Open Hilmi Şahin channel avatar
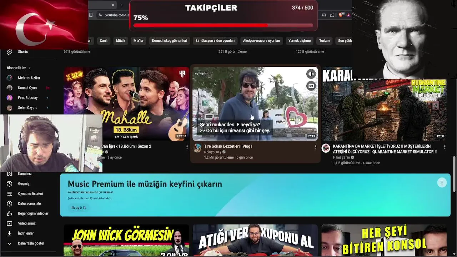The image size is (457, 257). click(326, 148)
